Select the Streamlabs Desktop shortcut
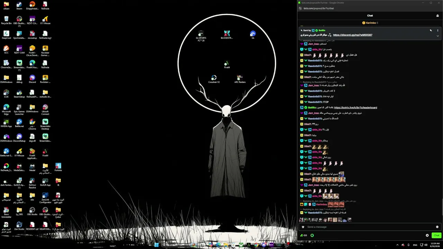443x249 pixels. [x=45, y=124]
